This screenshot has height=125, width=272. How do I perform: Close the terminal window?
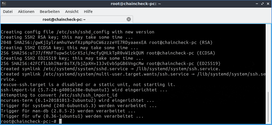pos(268,4)
